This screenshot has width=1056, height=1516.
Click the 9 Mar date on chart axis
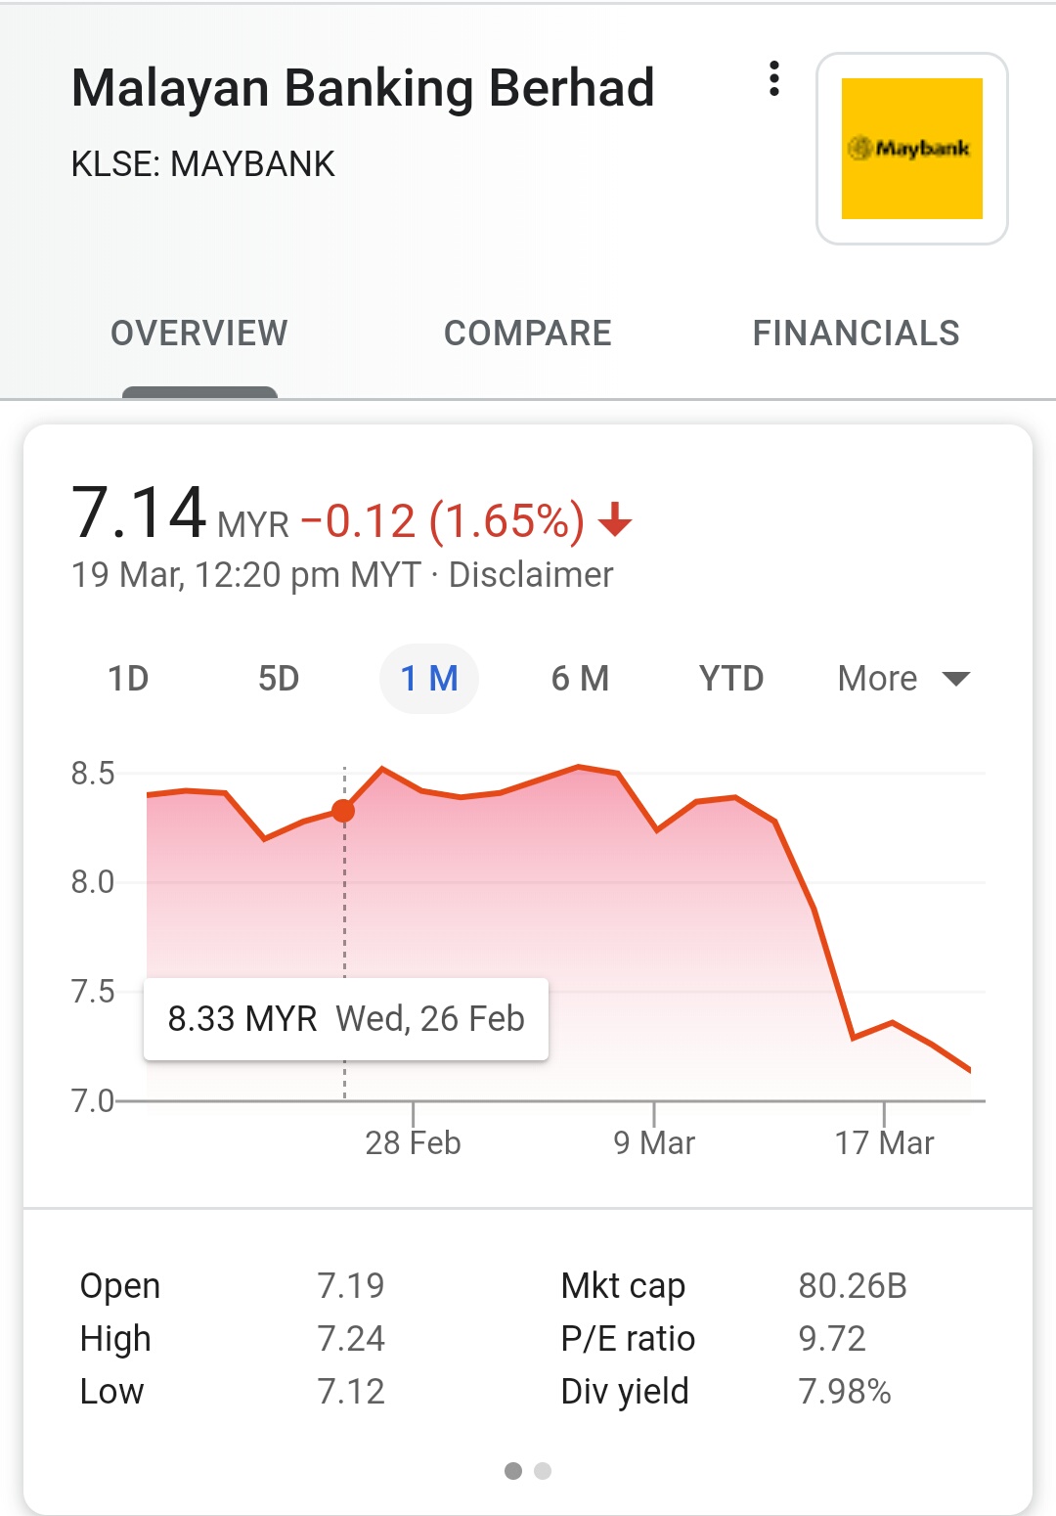point(654,1142)
